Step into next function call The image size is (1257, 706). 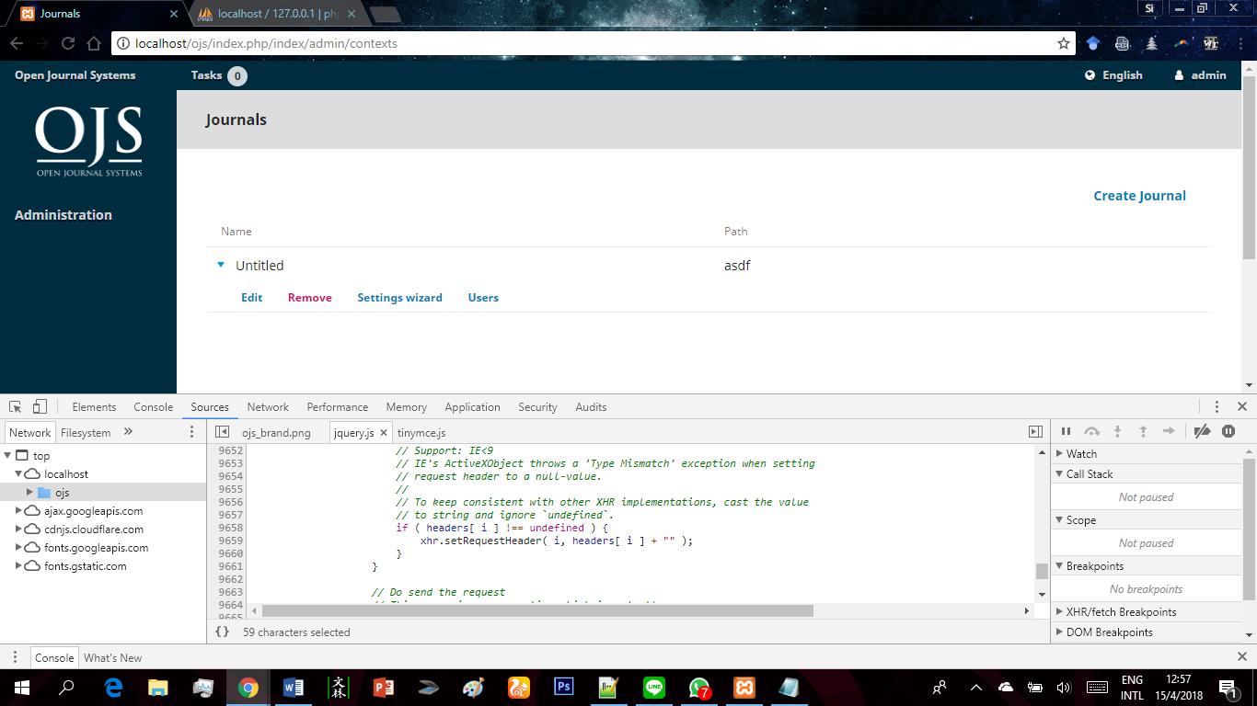click(x=1117, y=431)
